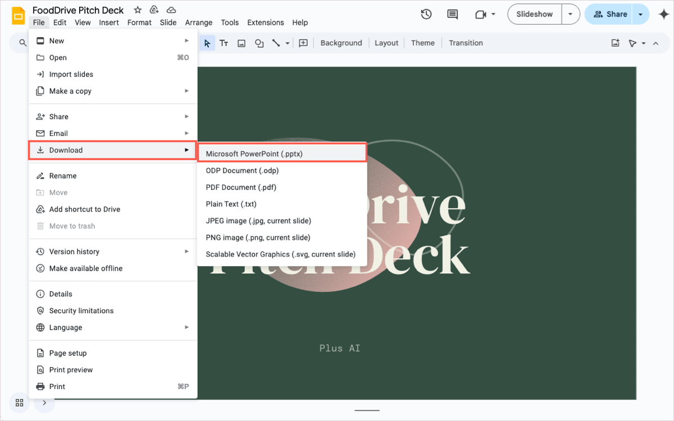Click the Background toolbar button
The height and width of the screenshot is (421, 674).
(x=341, y=43)
